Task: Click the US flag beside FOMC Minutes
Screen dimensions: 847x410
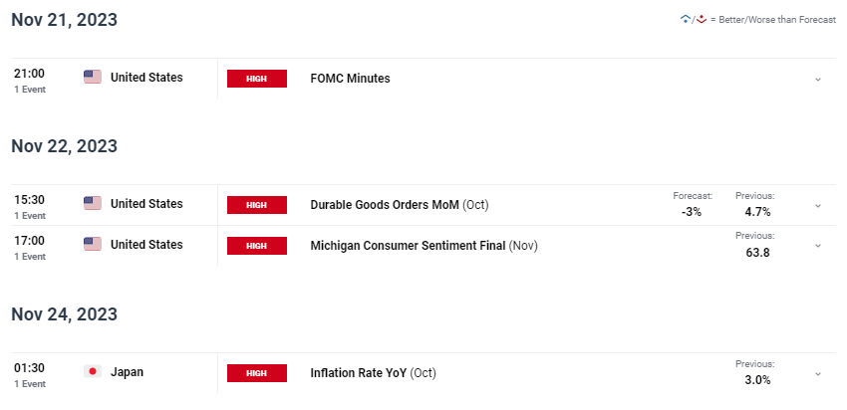Action: click(93, 78)
